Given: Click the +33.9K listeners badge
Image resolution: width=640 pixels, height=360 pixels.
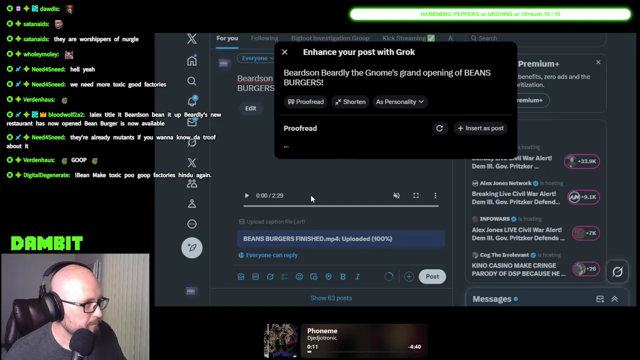Looking at the screenshot, I should click(581, 161).
